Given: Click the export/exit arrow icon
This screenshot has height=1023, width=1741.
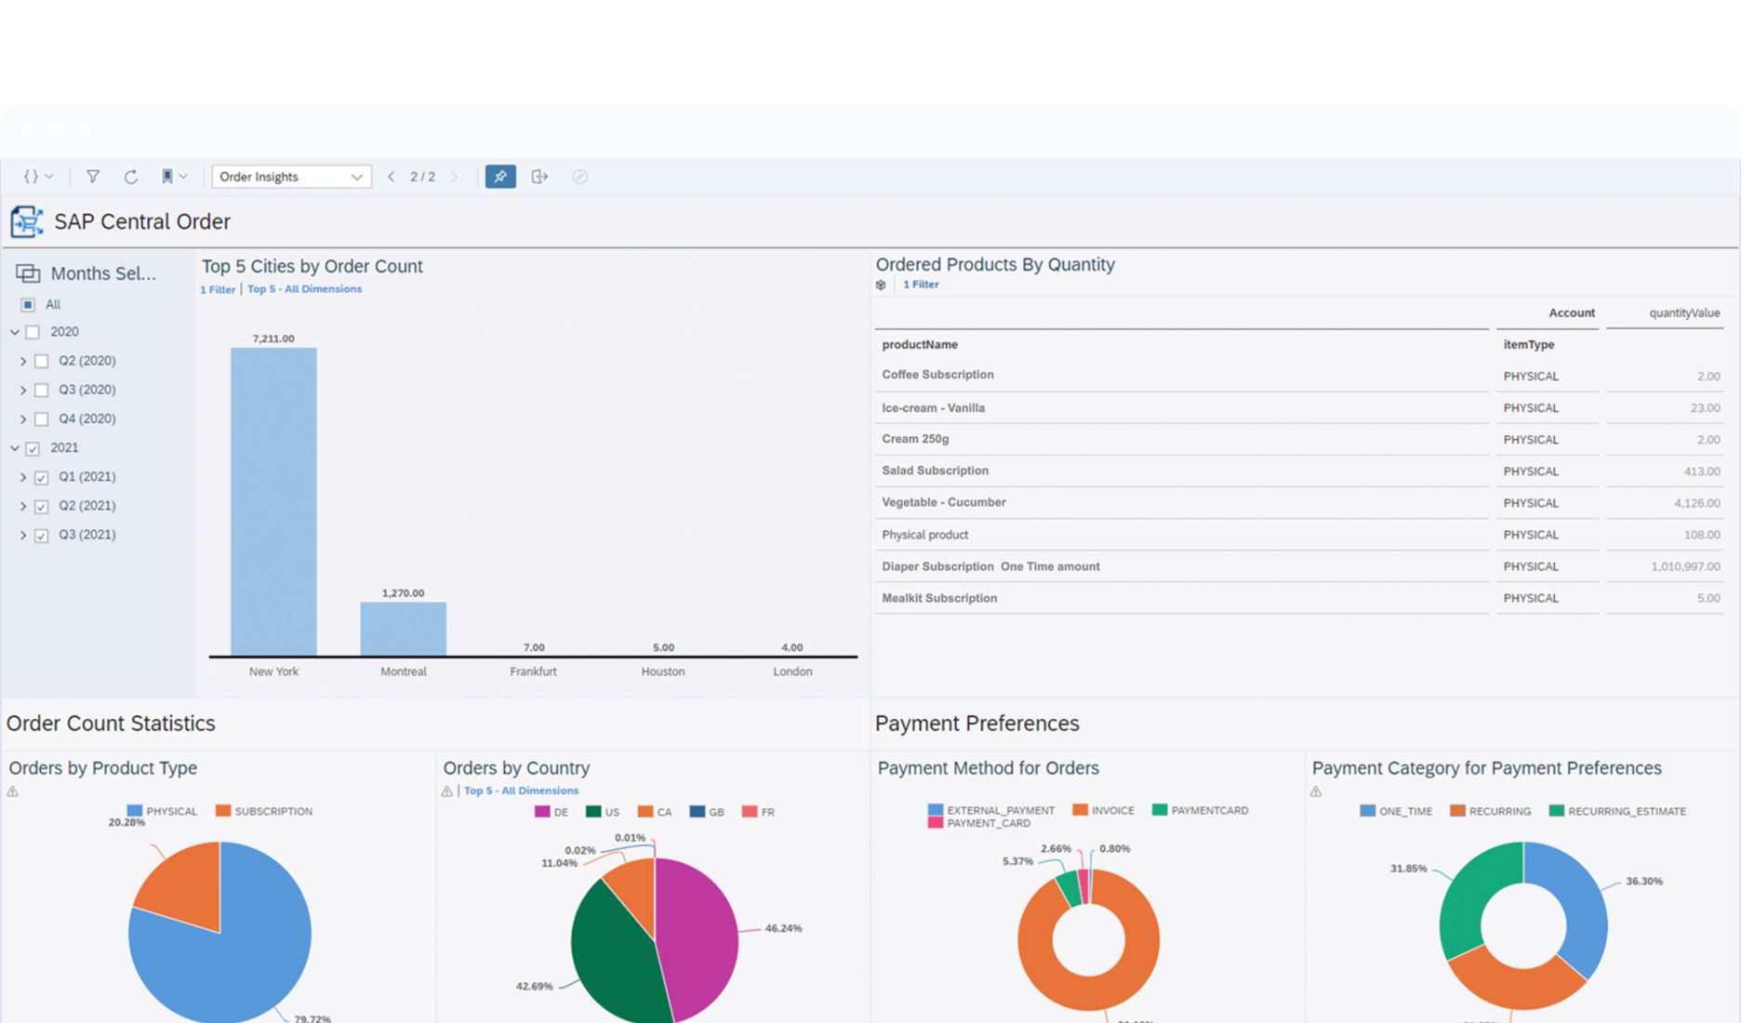Looking at the screenshot, I should (539, 177).
